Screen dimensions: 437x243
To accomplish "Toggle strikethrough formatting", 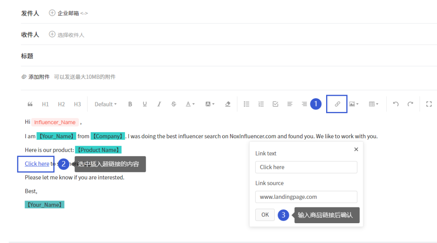I will point(174,104).
